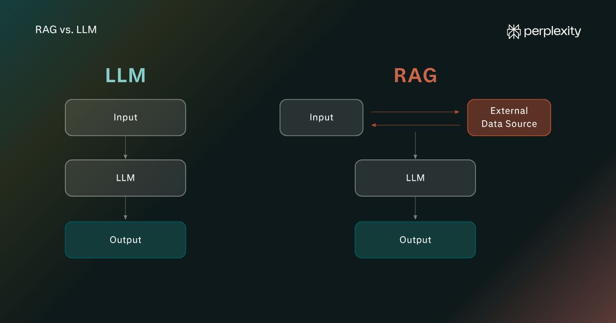Click the perplexity wordmark text
This screenshot has height=323, width=616.
click(x=552, y=32)
